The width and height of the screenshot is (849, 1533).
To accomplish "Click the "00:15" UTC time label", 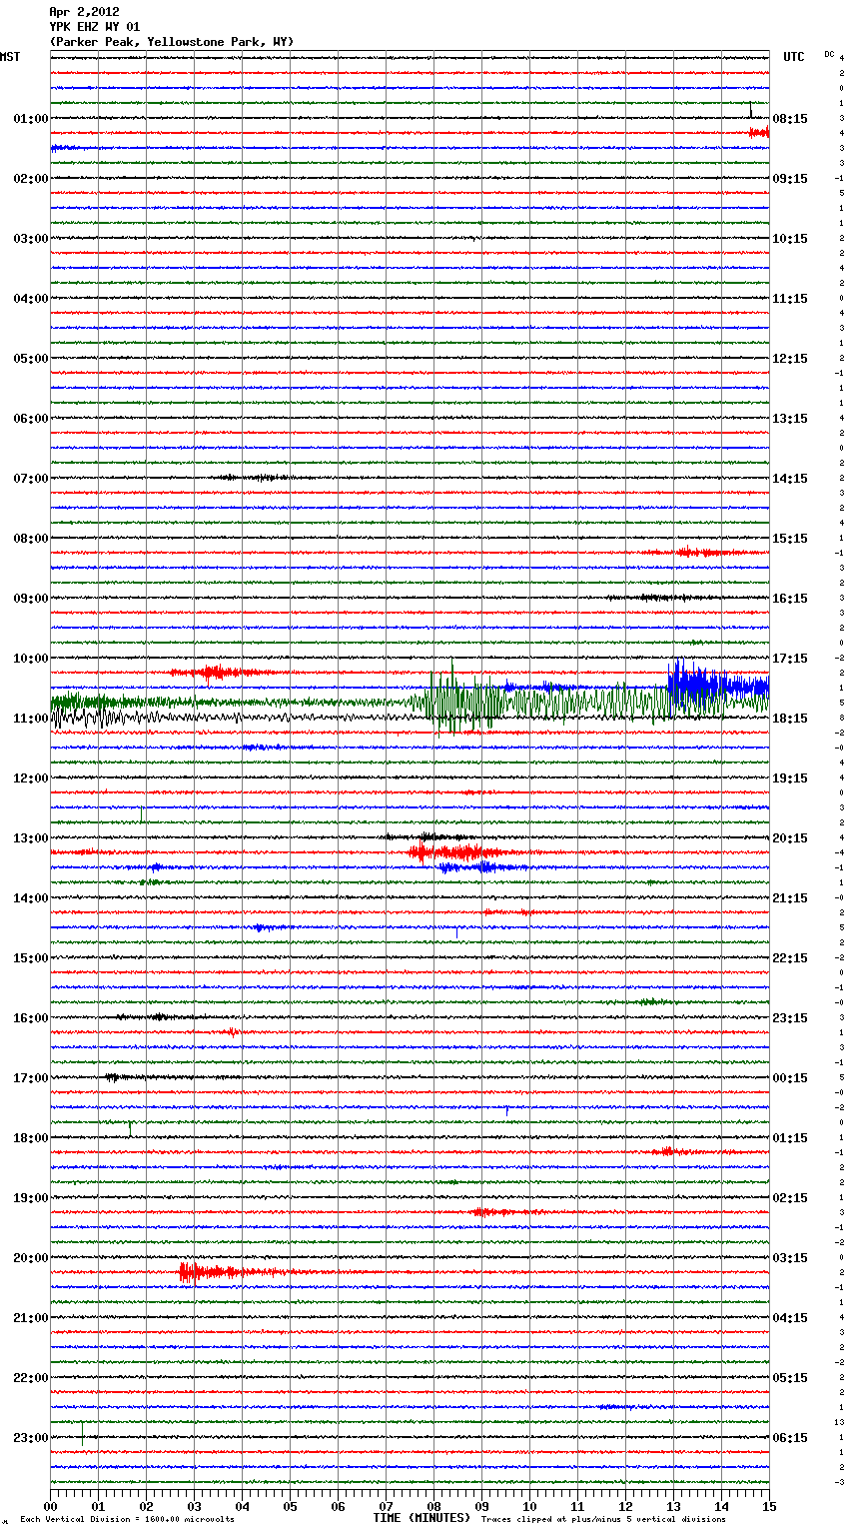I will click(x=790, y=1078).
